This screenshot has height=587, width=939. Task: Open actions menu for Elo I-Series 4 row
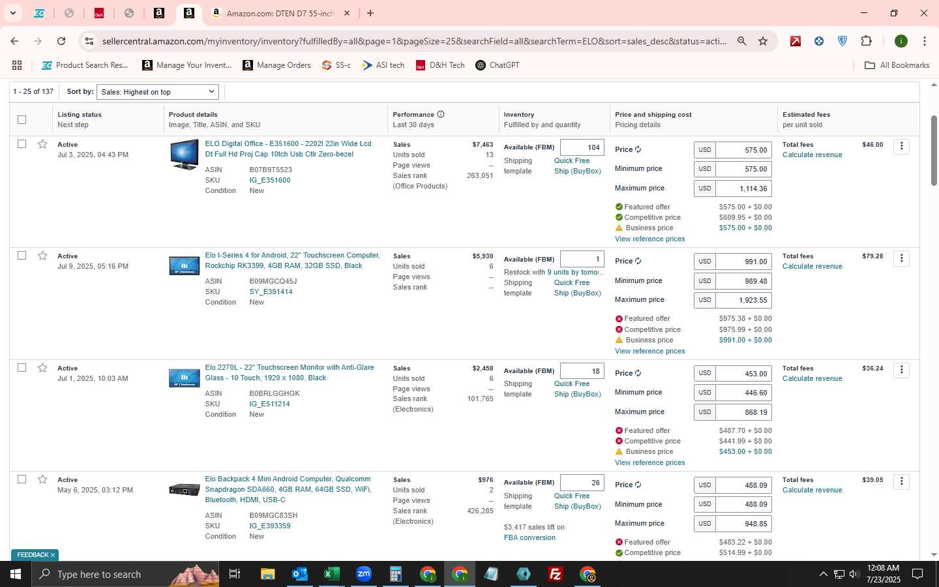point(902,258)
